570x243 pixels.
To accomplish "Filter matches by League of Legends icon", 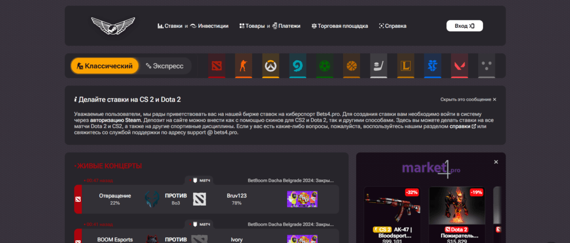I will [406, 65].
